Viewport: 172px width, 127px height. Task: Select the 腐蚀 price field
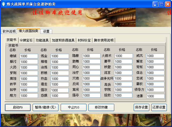(29, 79)
